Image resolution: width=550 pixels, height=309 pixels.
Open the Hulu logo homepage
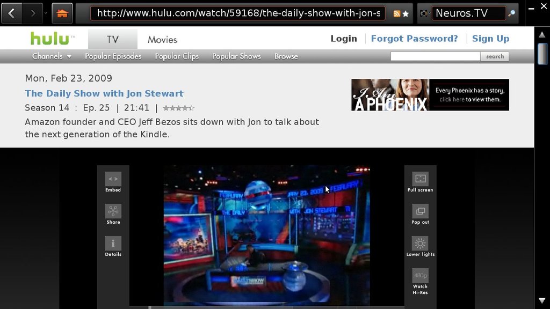(x=53, y=39)
